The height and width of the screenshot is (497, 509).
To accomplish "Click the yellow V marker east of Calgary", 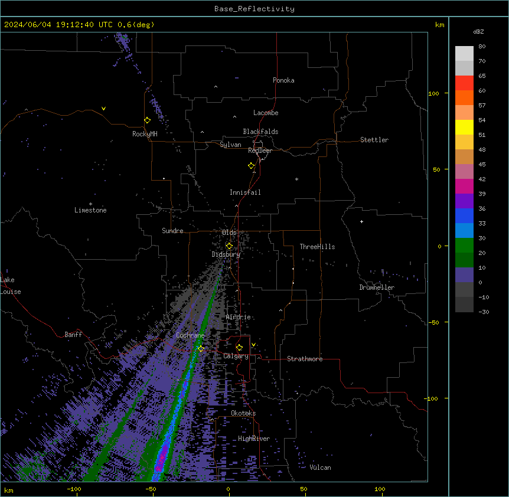I will [253, 345].
